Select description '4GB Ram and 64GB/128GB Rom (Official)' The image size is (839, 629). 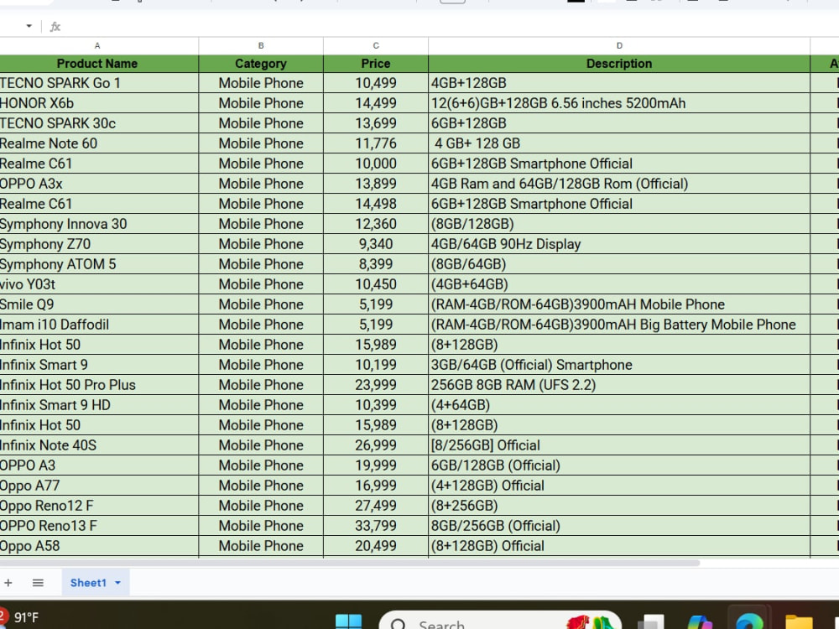pyautogui.click(x=619, y=184)
